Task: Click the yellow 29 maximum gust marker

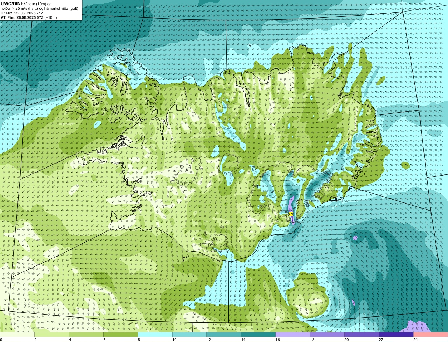Action: pyautogui.click(x=291, y=214)
